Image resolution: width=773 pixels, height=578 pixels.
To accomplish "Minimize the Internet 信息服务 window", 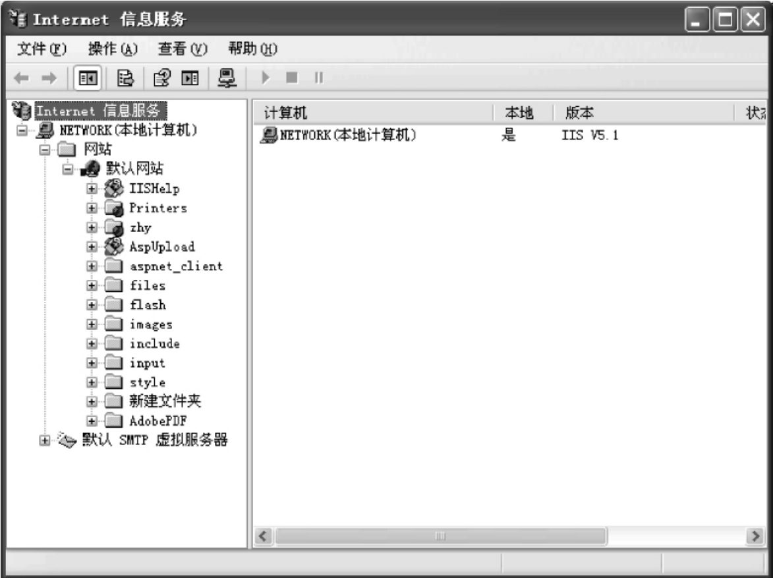I will click(x=697, y=20).
